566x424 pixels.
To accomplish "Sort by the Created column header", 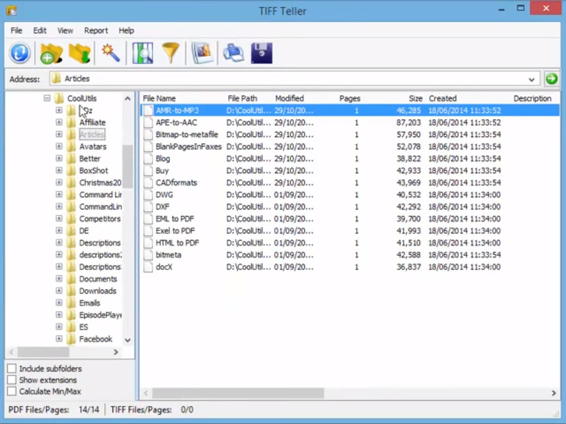I will coord(443,98).
